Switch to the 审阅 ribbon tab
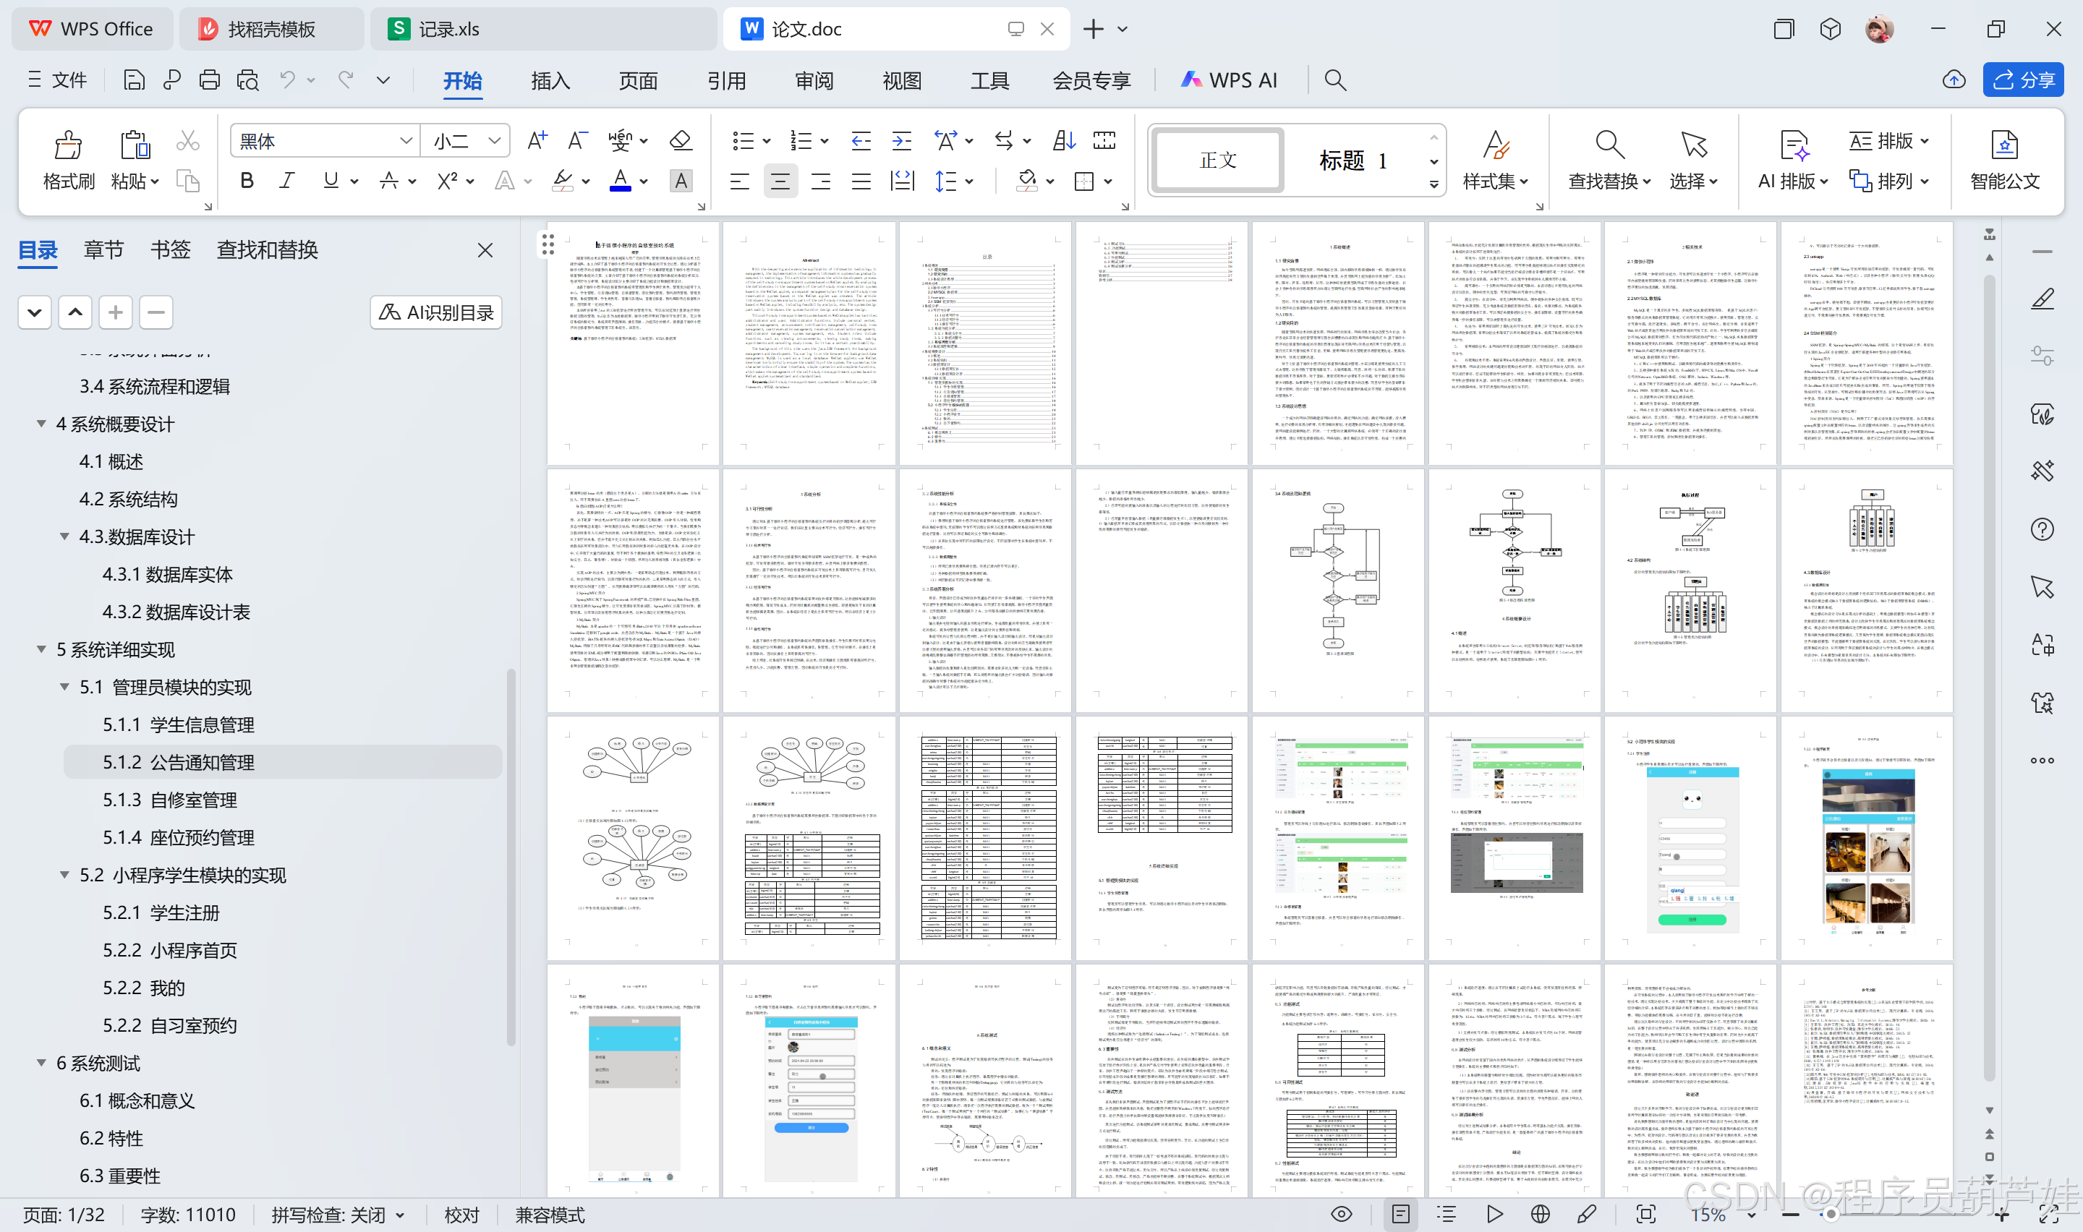The height and width of the screenshot is (1232, 2083). [x=814, y=80]
